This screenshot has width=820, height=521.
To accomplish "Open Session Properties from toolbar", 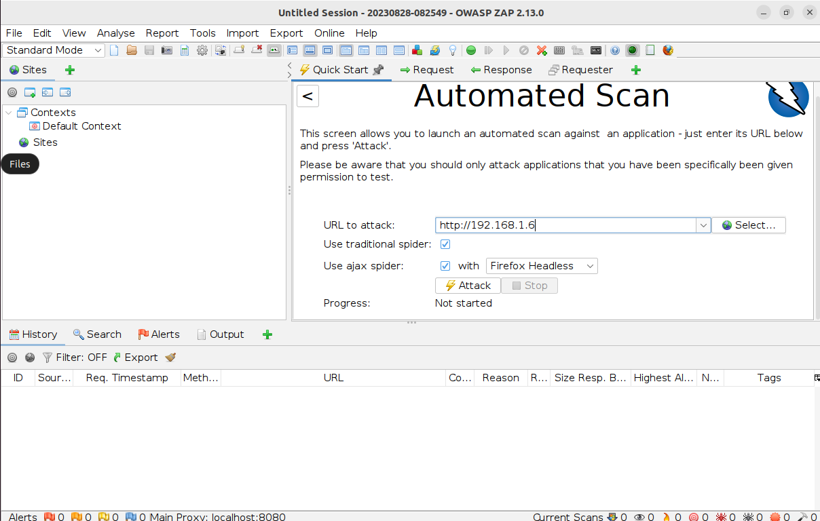I will pos(184,50).
